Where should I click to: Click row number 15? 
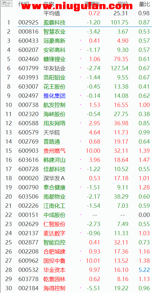pyautogui.click(x=9, y=151)
